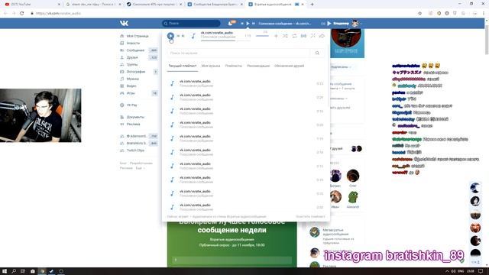Click the Документы icon in sidebar
Image resolution: width=489 pixels, height=275 pixels.
[122, 117]
